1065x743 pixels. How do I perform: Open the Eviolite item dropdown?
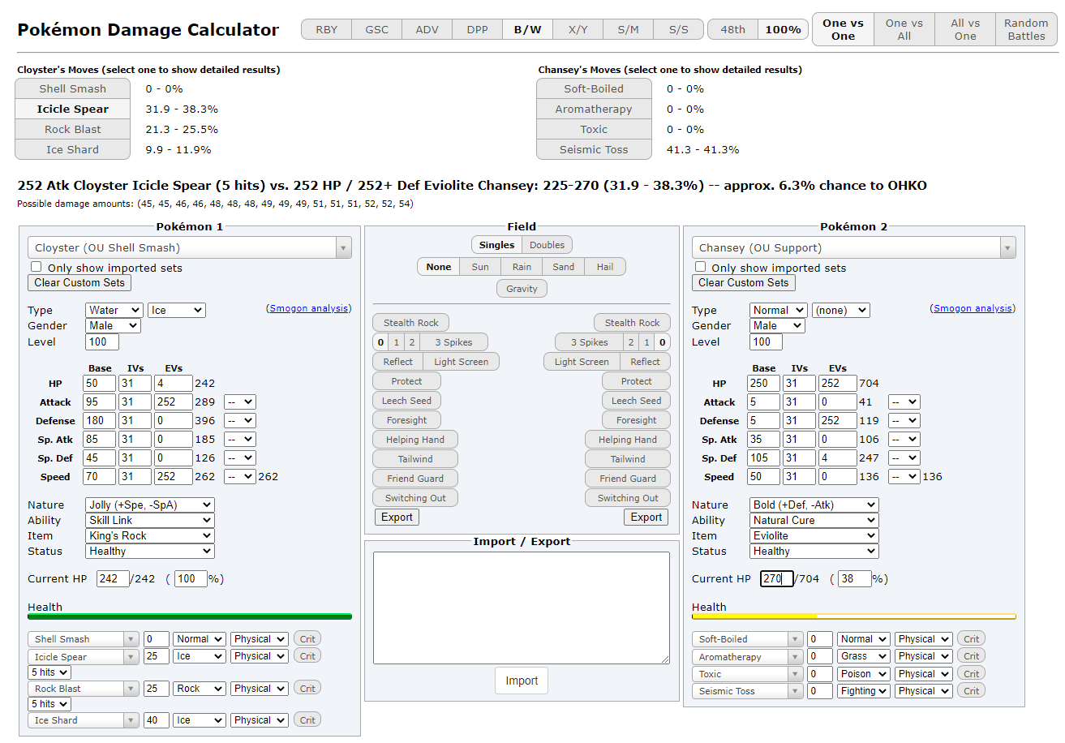814,535
